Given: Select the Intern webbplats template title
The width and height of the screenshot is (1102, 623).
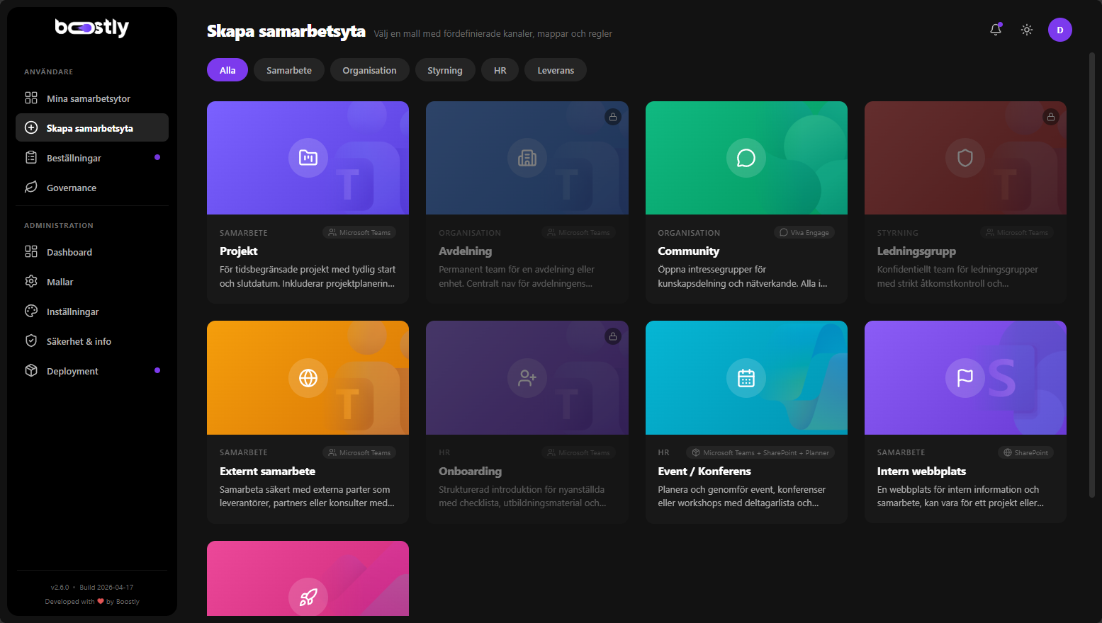Looking at the screenshot, I should [x=921, y=471].
